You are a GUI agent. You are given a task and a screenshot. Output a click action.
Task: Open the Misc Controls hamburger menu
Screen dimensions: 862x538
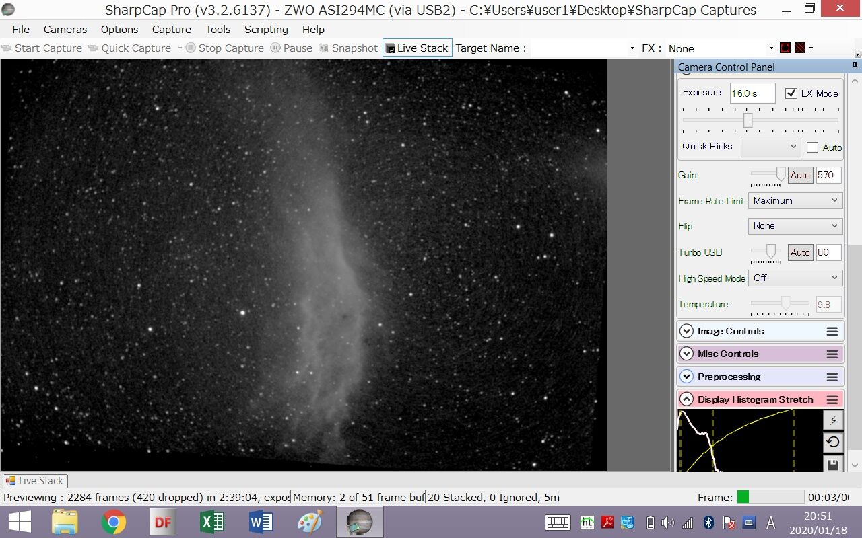832,354
